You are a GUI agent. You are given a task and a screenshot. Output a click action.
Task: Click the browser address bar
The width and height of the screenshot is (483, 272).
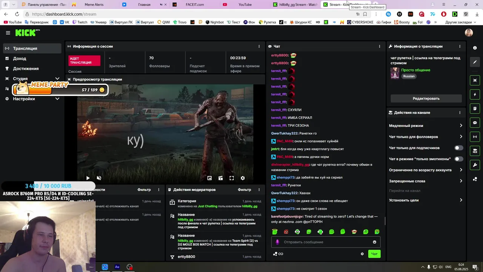[189, 14]
